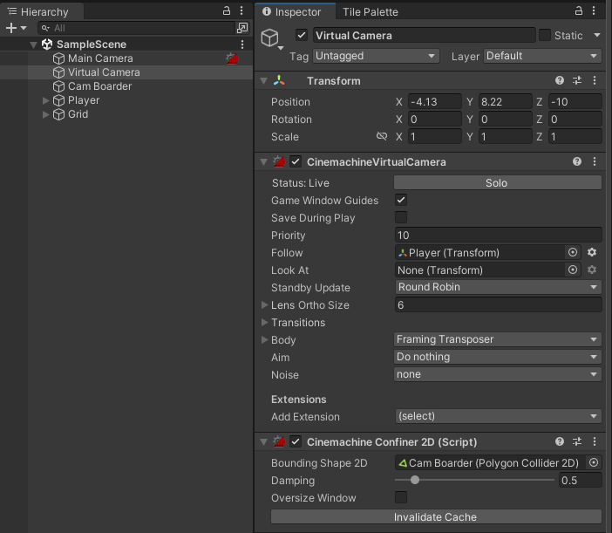This screenshot has width=612, height=533.
Task: Collapse the Transform component foldout
Action: (x=264, y=81)
